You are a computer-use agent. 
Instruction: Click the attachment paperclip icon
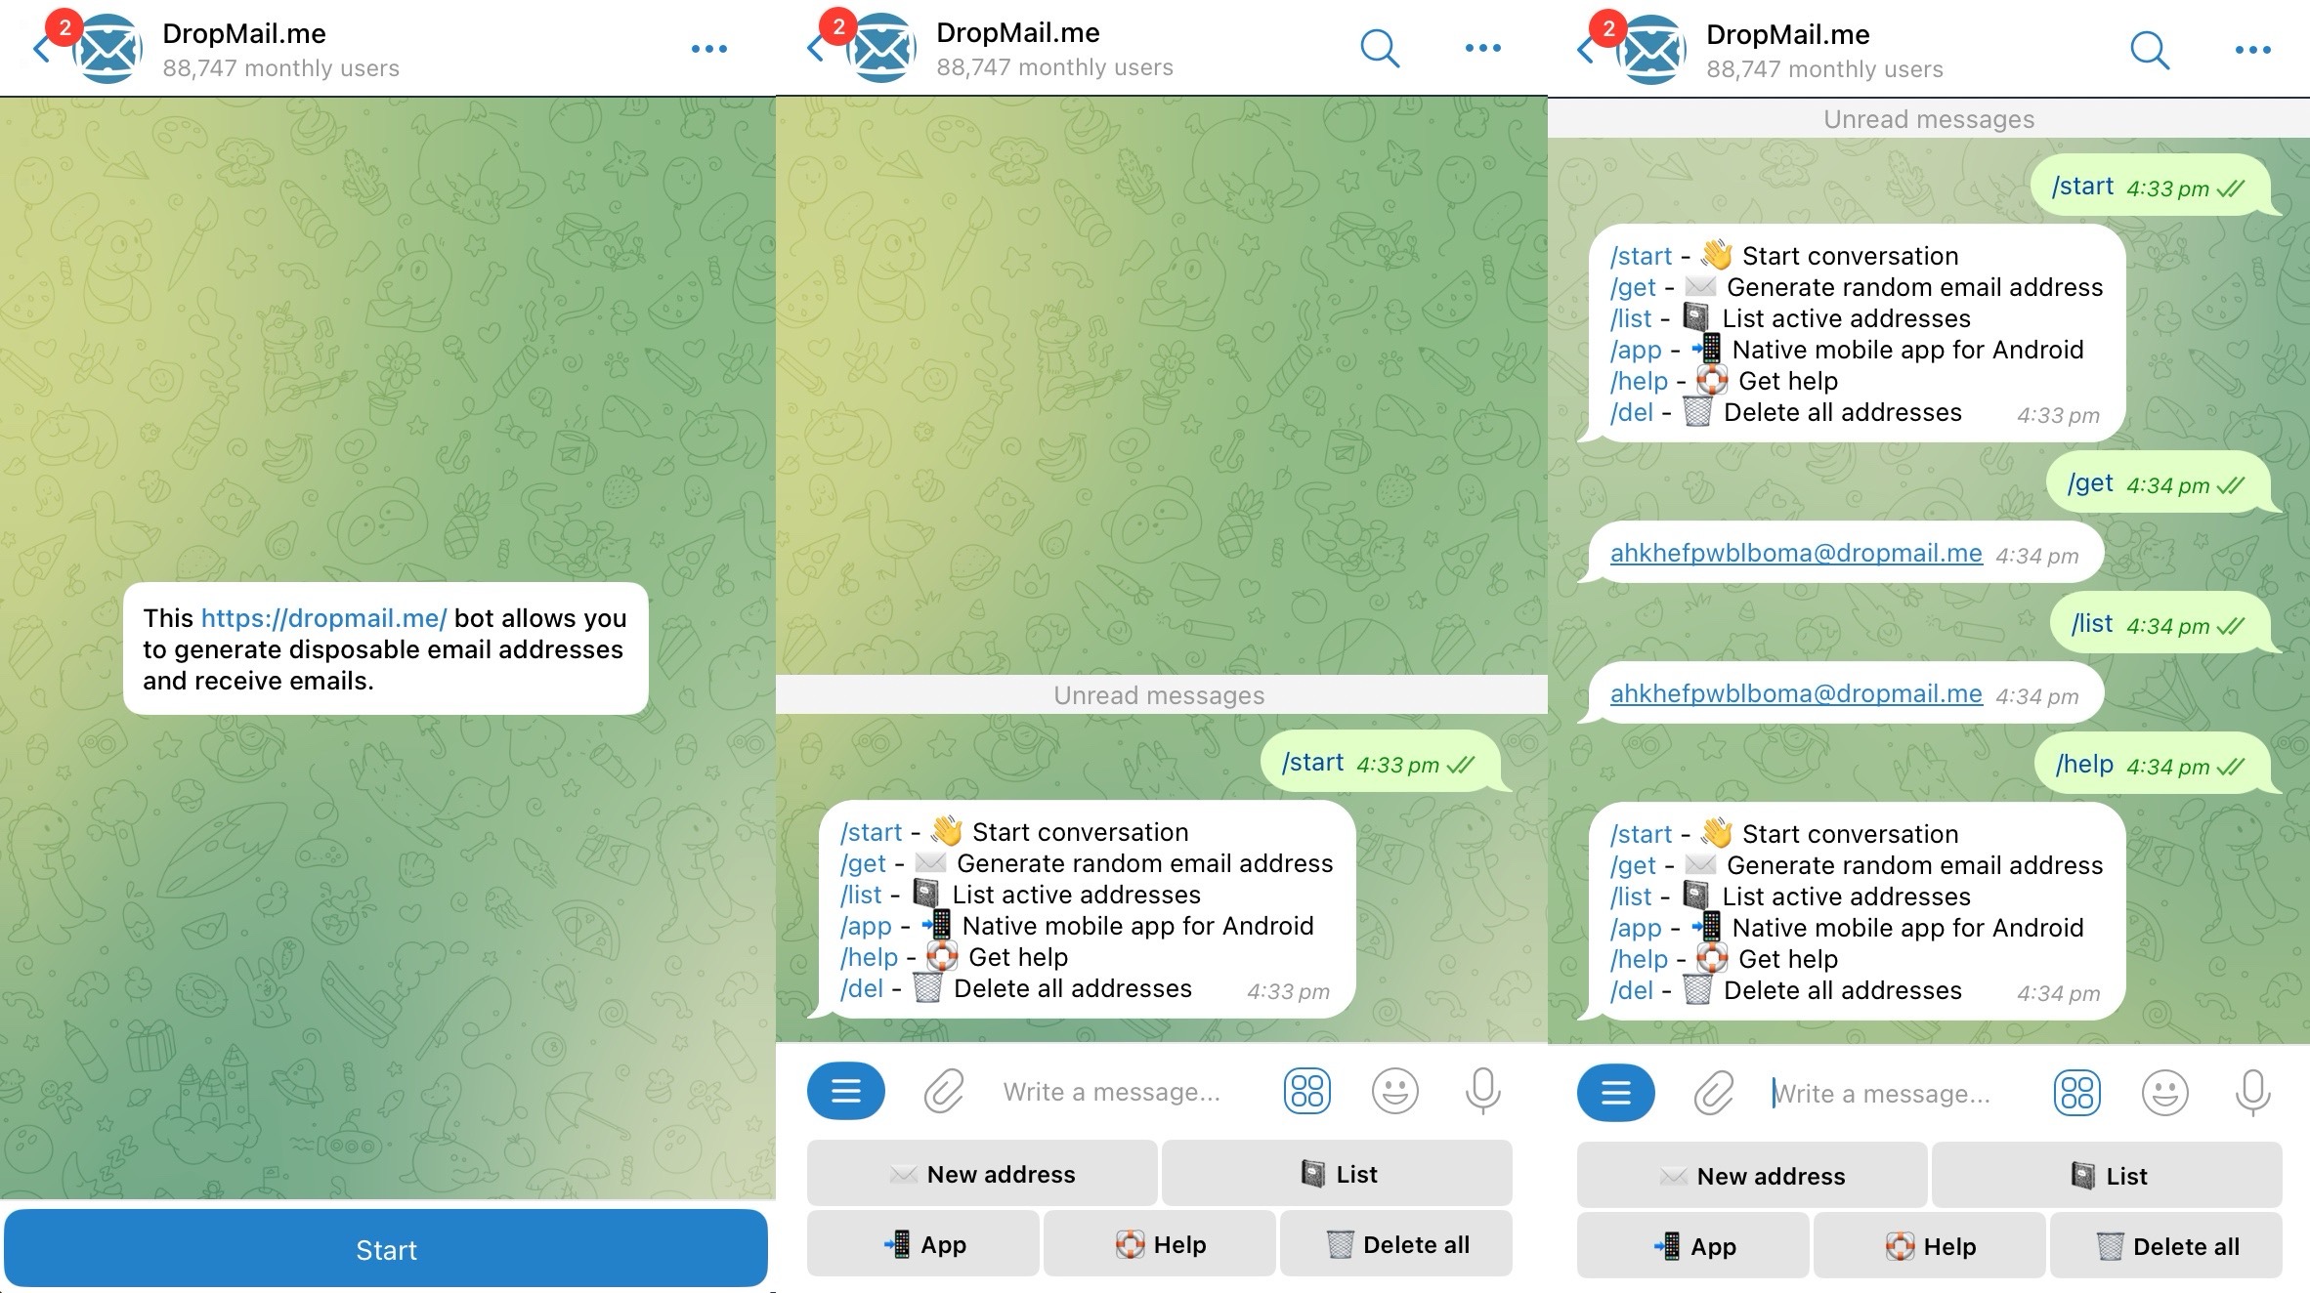938,1093
